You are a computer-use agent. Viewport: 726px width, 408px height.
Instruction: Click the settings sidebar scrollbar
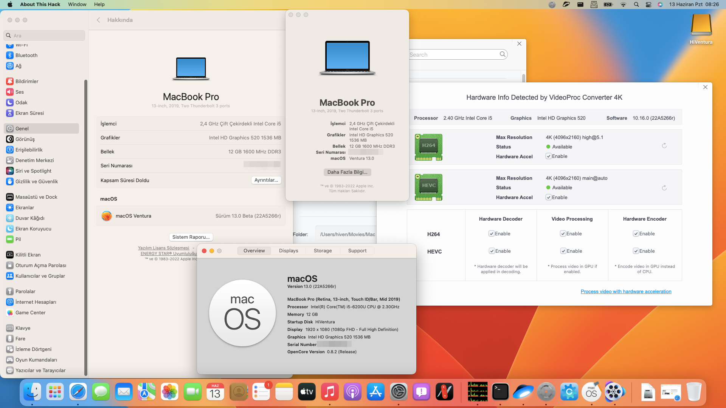pyautogui.click(x=86, y=227)
